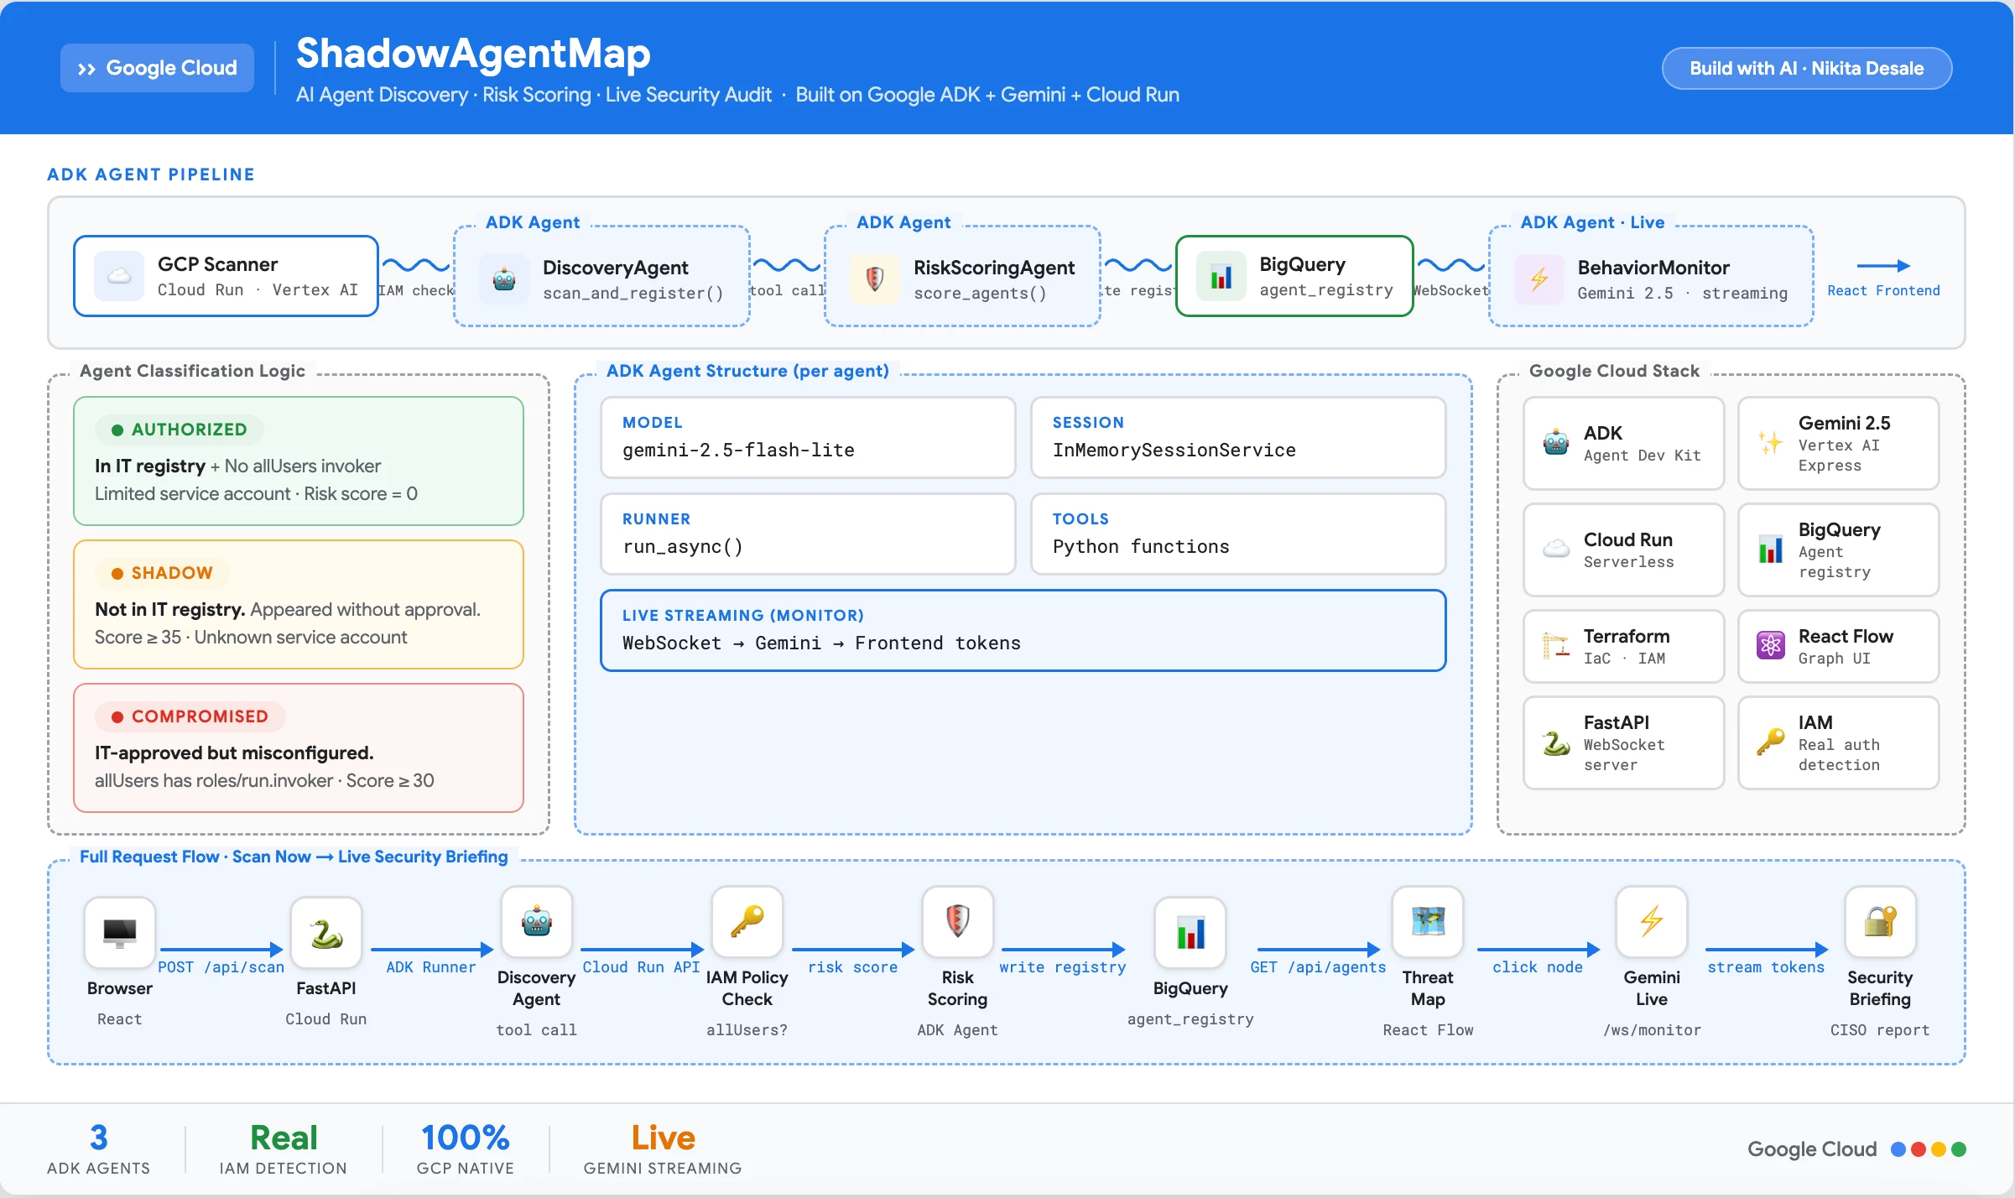Click the Discovery Agent robot icon in flow
The height and width of the screenshot is (1198, 2015).
tap(536, 921)
